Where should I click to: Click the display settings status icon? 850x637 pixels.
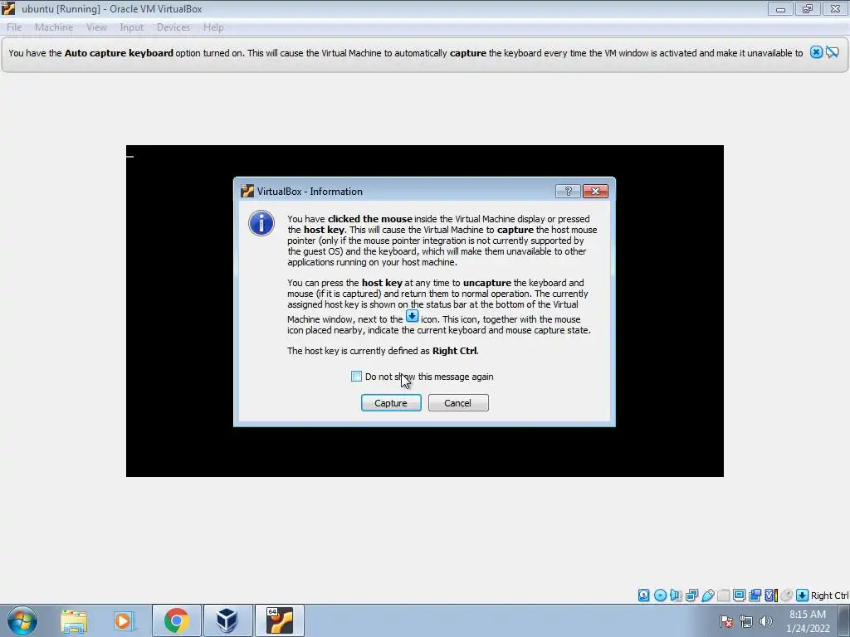[739, 596]
